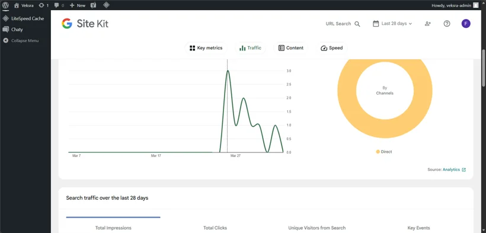Jump to the Content section

pos(291,48)
